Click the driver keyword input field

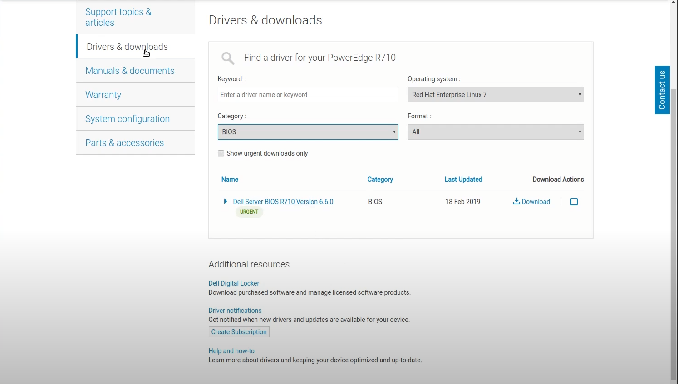click(308, 95)
